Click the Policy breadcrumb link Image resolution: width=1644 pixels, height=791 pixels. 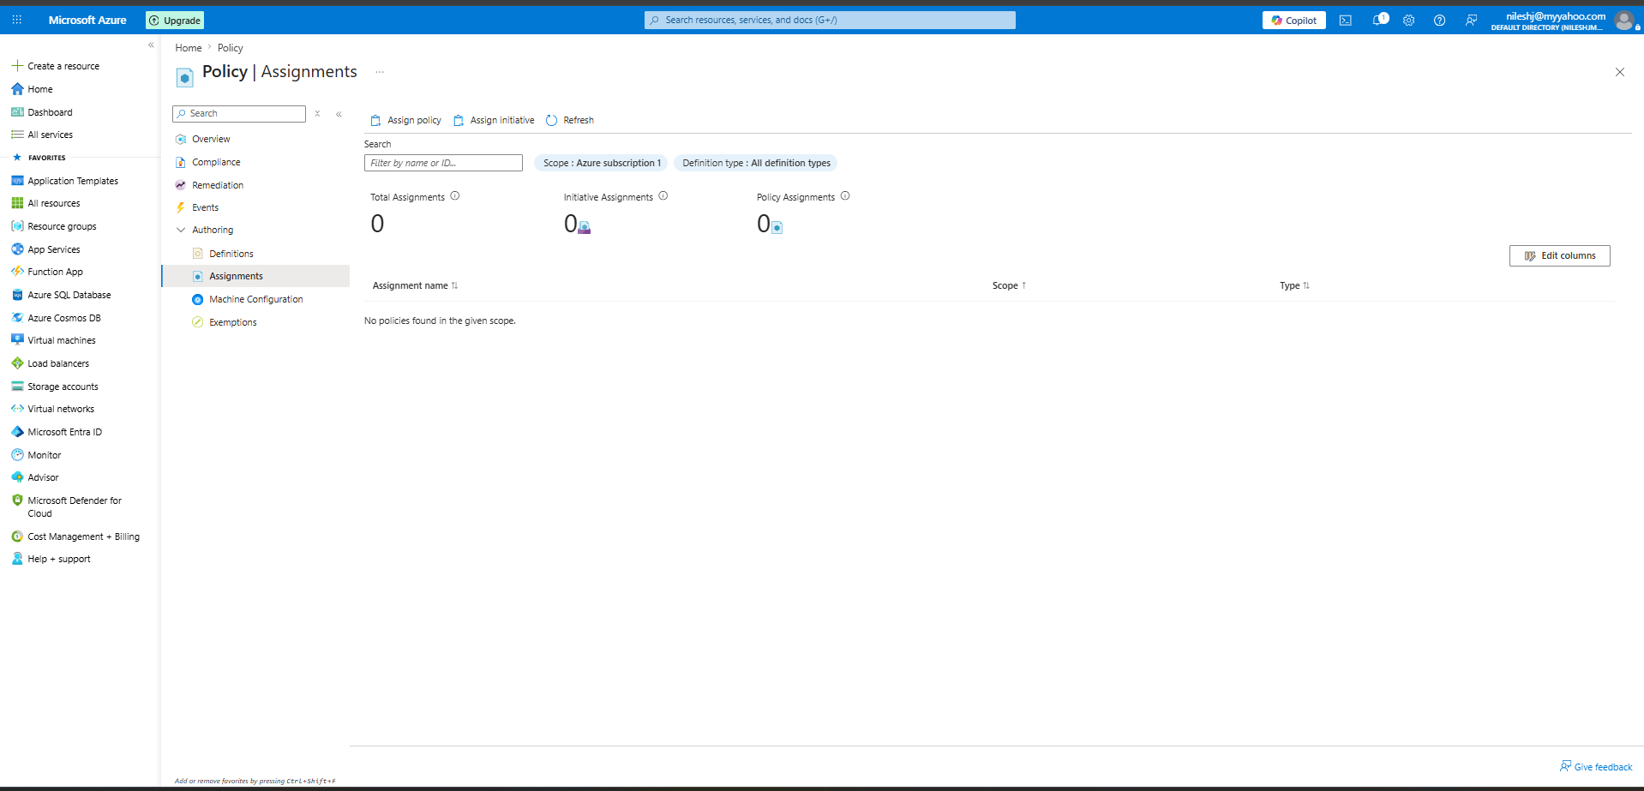click(231, 48)
